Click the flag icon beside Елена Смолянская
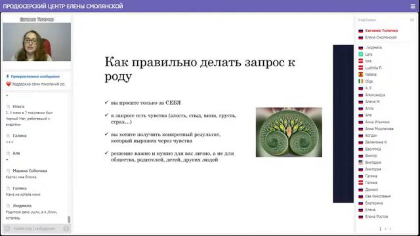Image resolution: width=420 pixels, height=236 pixels. click(x=361, y=37)
